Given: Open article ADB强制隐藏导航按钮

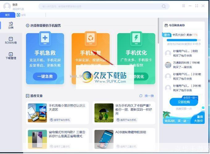Looking at the screenshot, I should click(131, 132).
